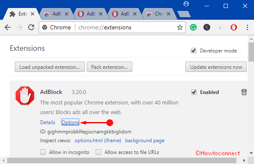Click the vertical scrollbar thumb
This screenshot has width=254, height=164.
(x=251, y=52)
